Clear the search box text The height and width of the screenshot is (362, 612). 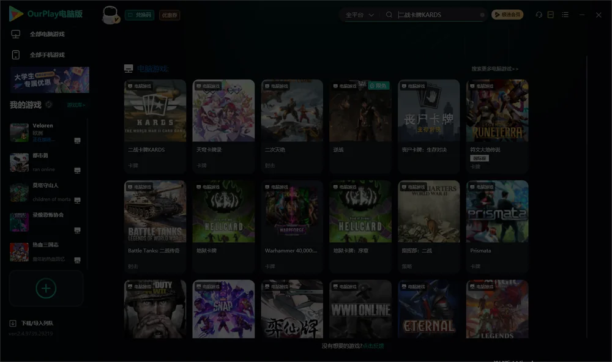[482, 15]
